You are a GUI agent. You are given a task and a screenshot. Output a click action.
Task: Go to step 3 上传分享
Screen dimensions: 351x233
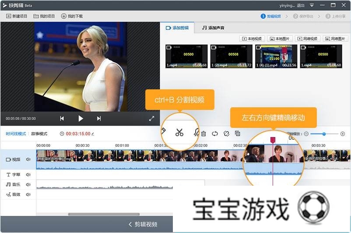click(336, 16)
